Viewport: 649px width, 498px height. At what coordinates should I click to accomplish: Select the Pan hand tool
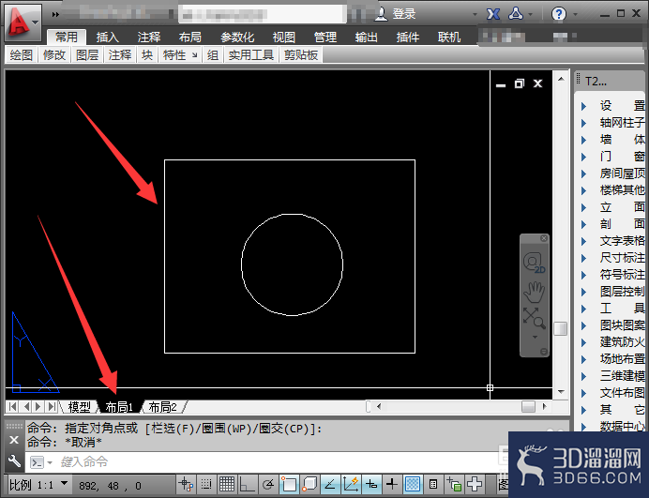535,292
